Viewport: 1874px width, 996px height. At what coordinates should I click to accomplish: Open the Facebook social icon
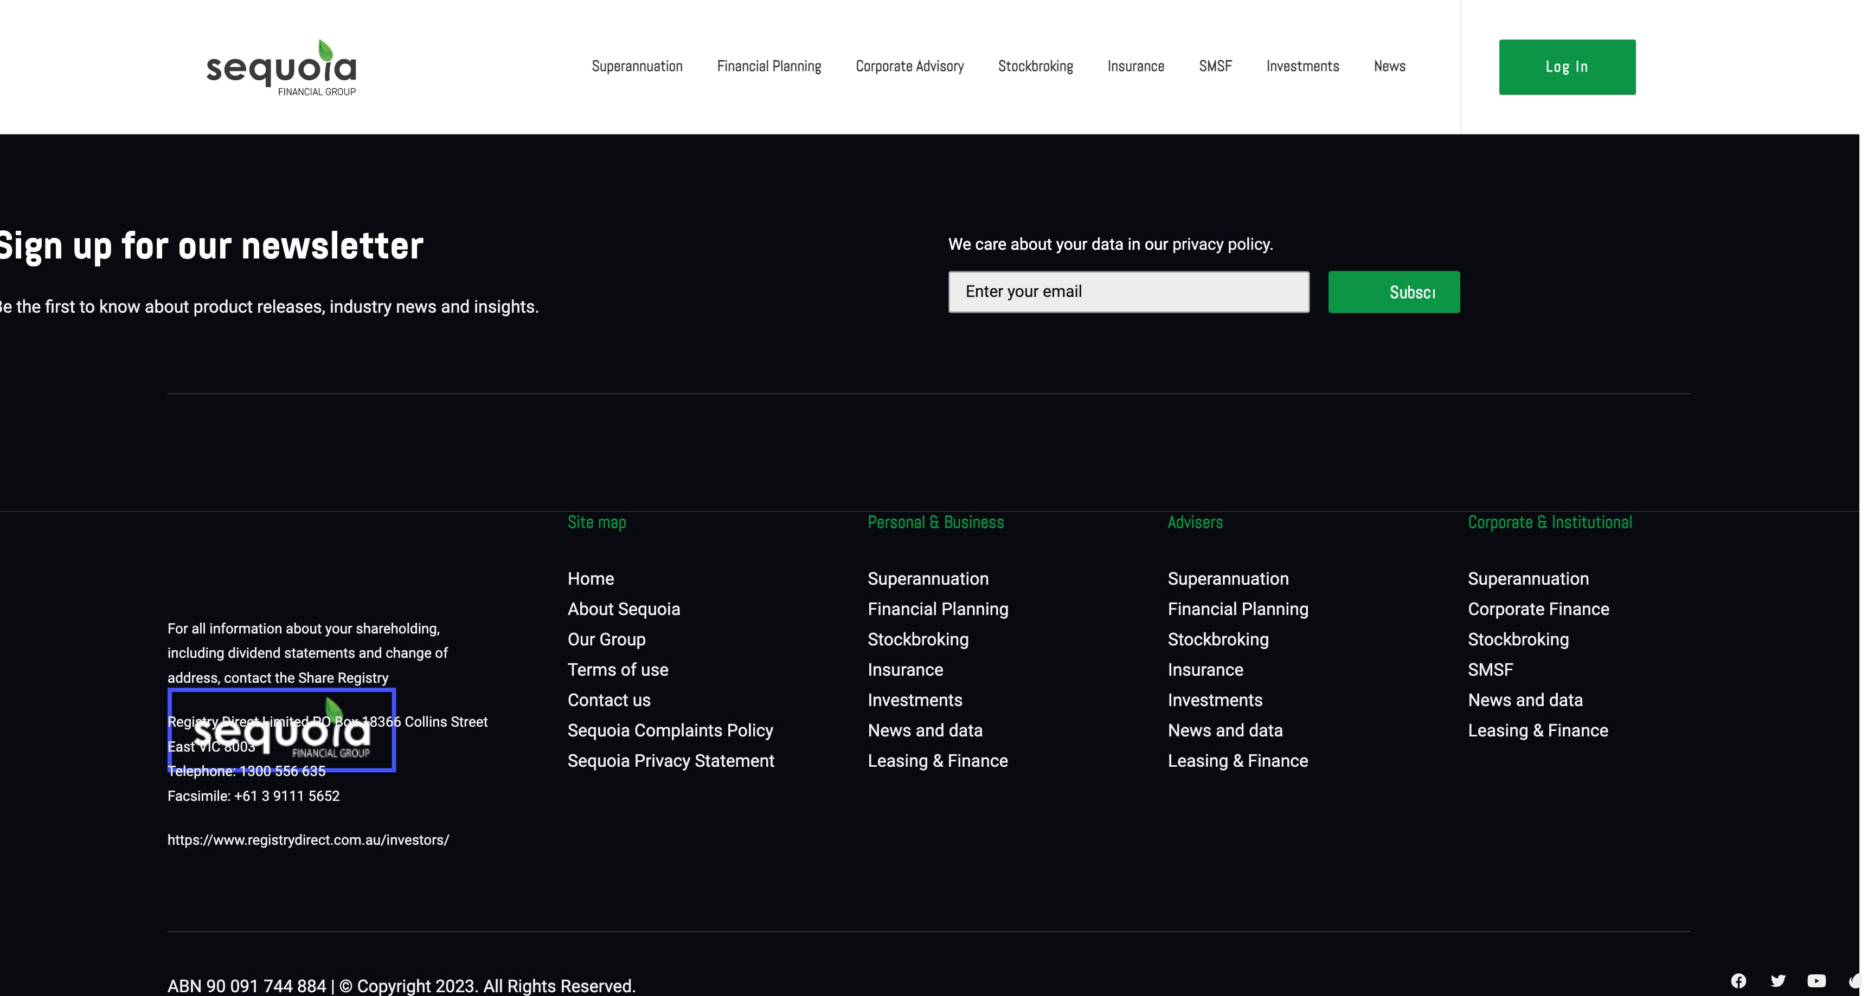pos(1738,981)
